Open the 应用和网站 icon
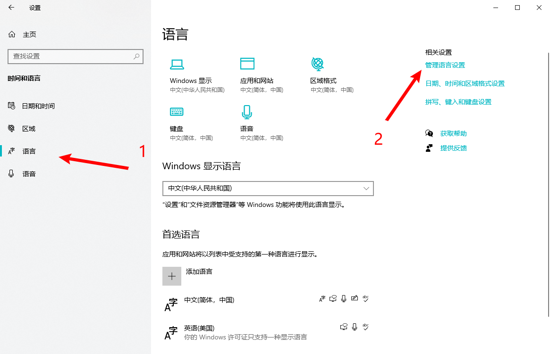 (x=247, y=64)
